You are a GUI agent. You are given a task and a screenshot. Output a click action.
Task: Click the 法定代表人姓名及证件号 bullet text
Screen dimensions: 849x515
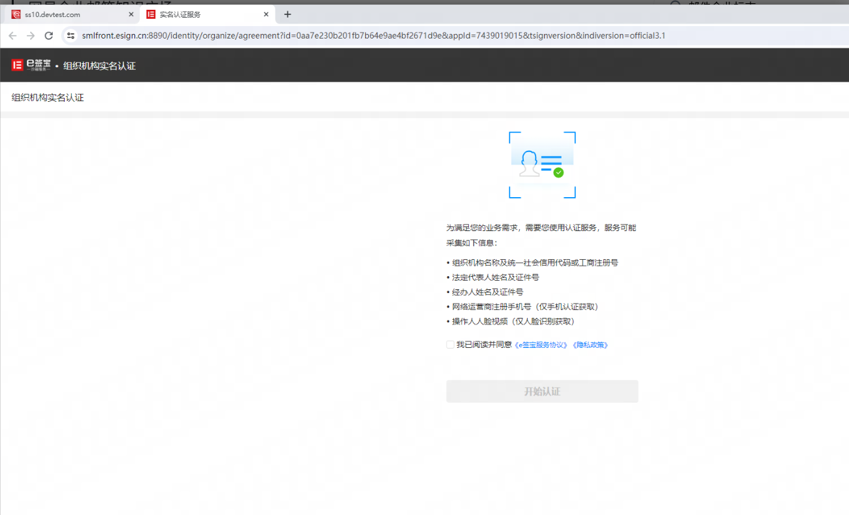(496, 277)
